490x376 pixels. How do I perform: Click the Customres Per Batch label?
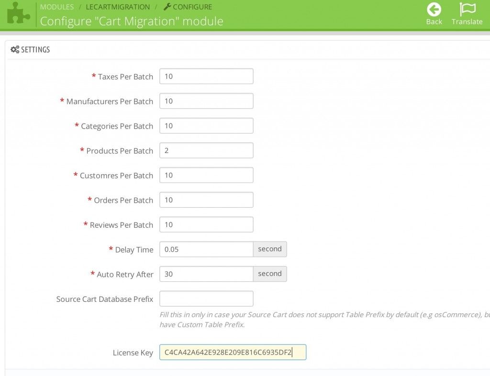(116, 176)
